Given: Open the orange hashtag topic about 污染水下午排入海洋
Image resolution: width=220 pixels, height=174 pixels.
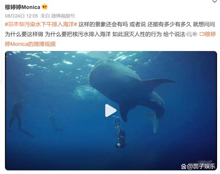Looking at the screenshot, I should click(x=41, y=24).
